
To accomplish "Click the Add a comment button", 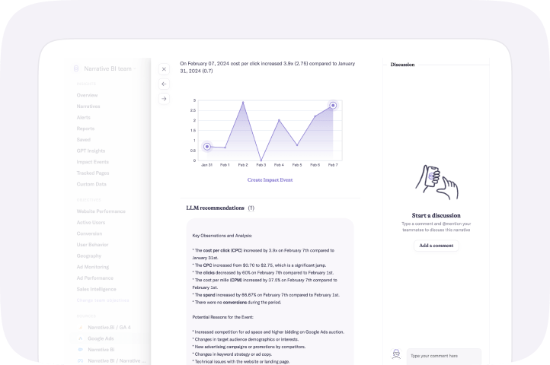I will [436, 246].
